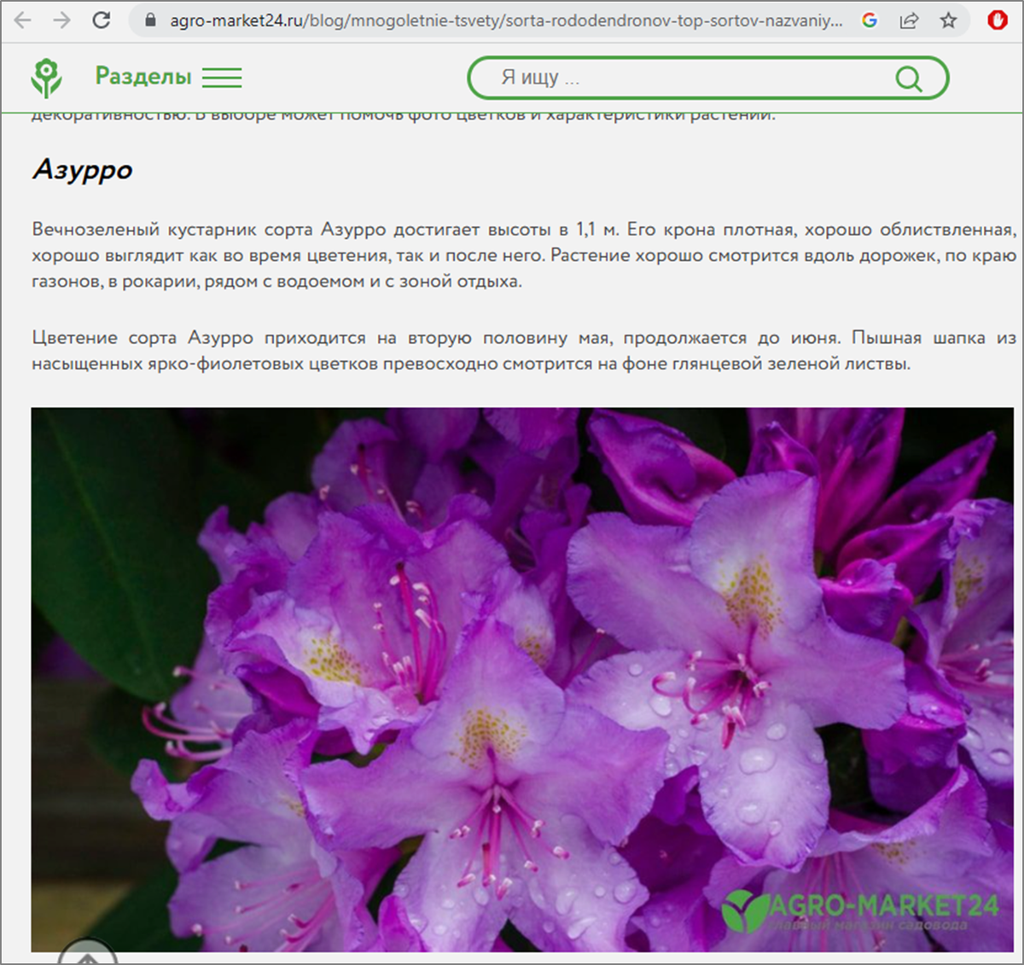
Task: Click the AGRO-MARKET24 watermark on the photo
Action: pyautogui.click(x=860, y=910)
